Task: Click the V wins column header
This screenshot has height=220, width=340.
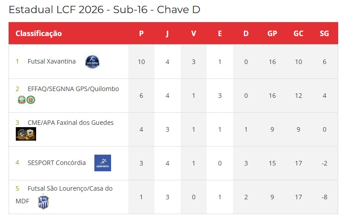Action: click(x=193, y=33)
